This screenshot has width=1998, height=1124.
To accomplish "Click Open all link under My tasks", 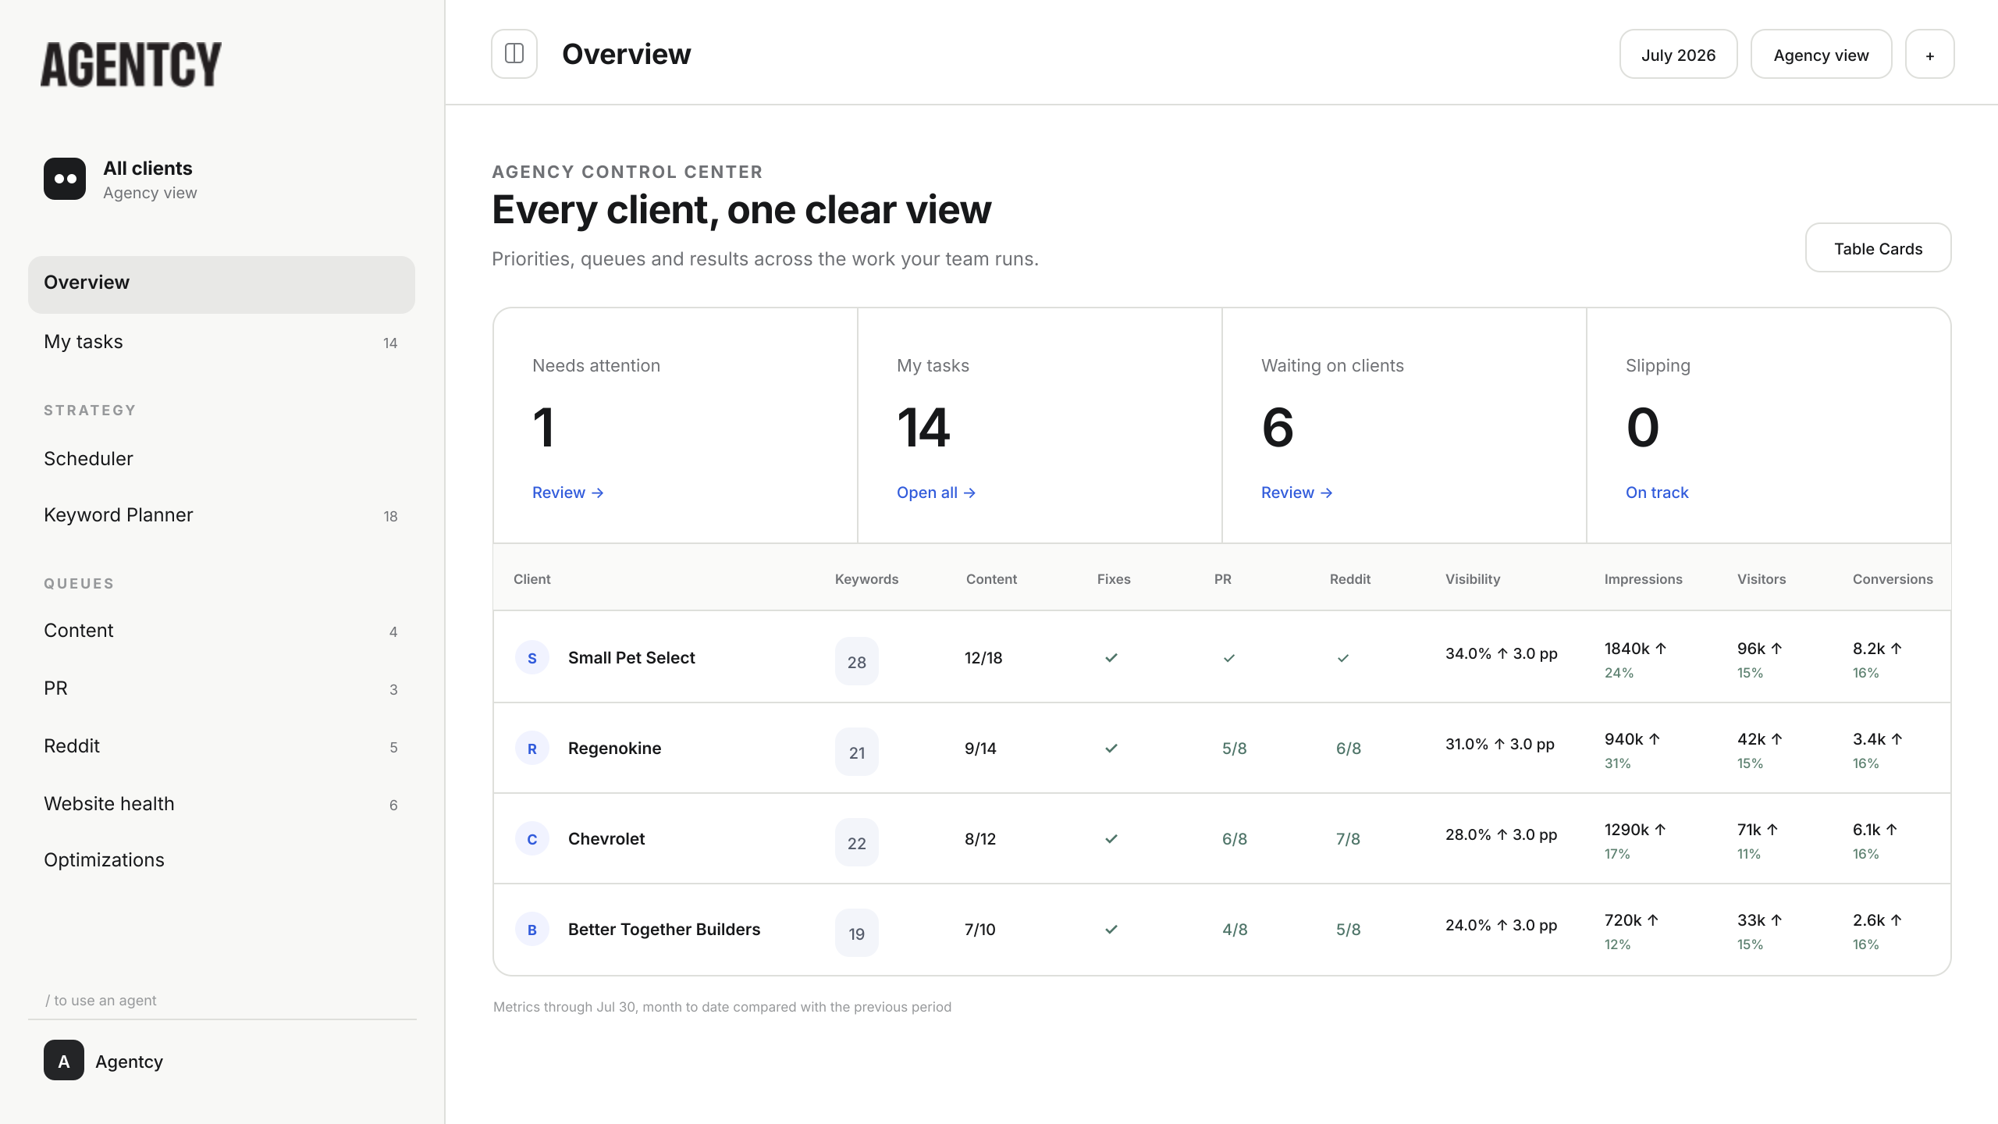I will pyautogui.click(x=937, y=493).
